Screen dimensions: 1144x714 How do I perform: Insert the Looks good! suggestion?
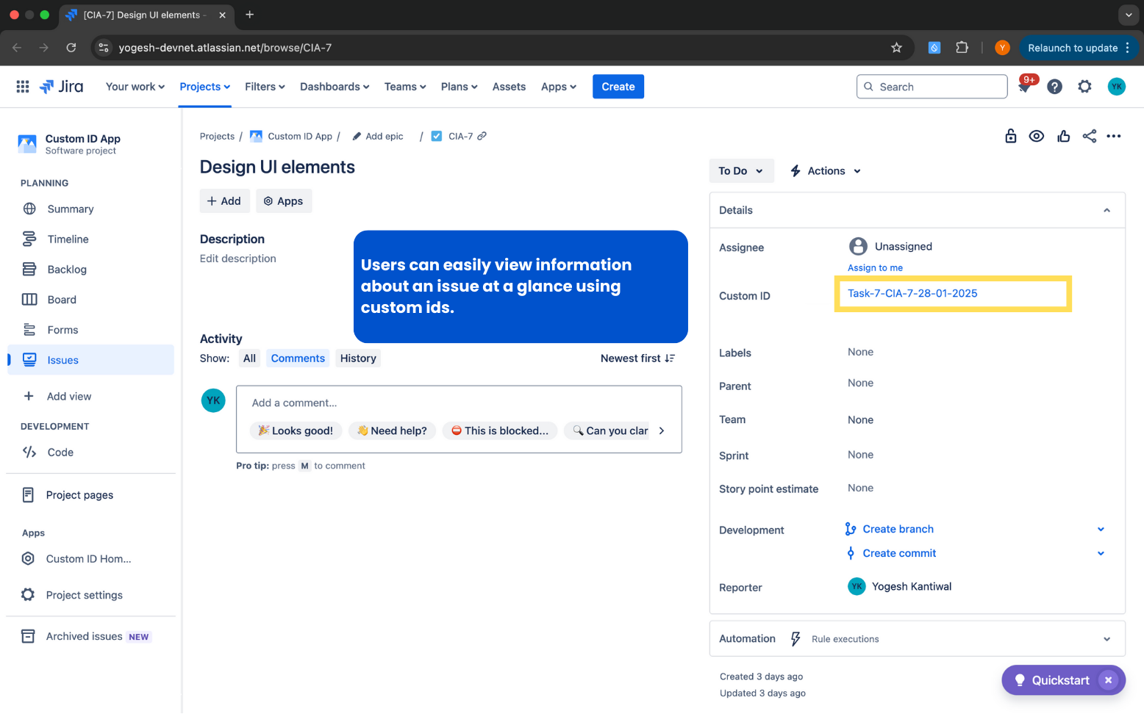(x=296, y=430)
